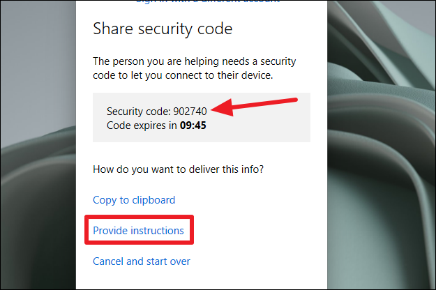Click the 'Code expires in' label
The height and width of the screenshot is (290, 436).
[142, 125]
